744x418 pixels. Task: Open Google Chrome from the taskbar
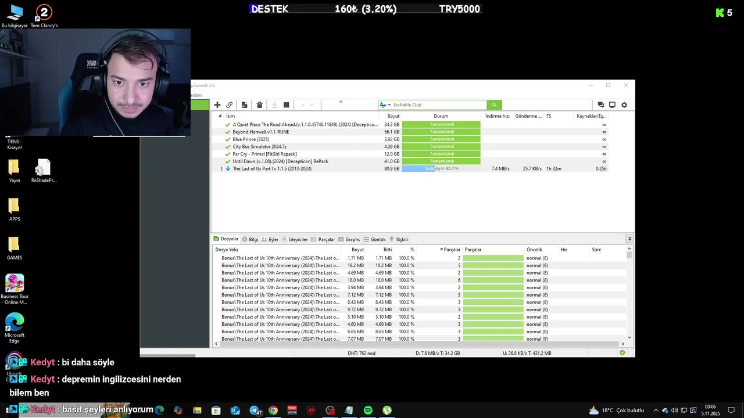tap(273, 410)
